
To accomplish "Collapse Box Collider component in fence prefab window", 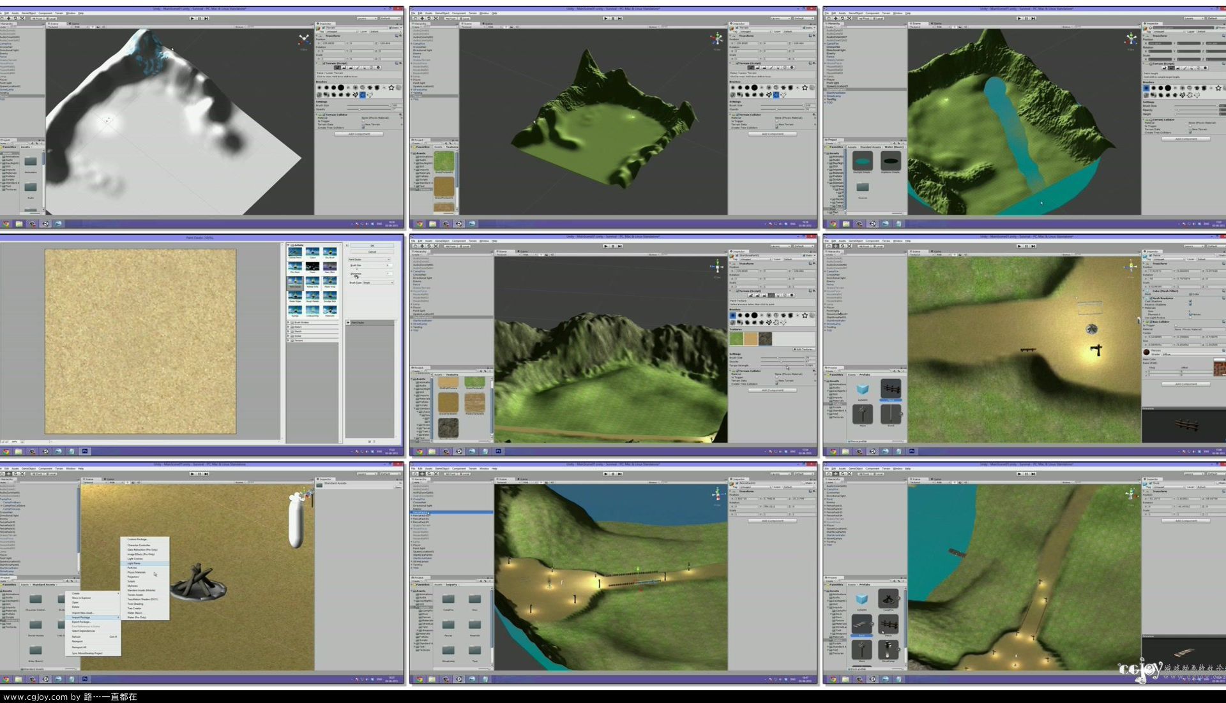I will coord(1144,322).
